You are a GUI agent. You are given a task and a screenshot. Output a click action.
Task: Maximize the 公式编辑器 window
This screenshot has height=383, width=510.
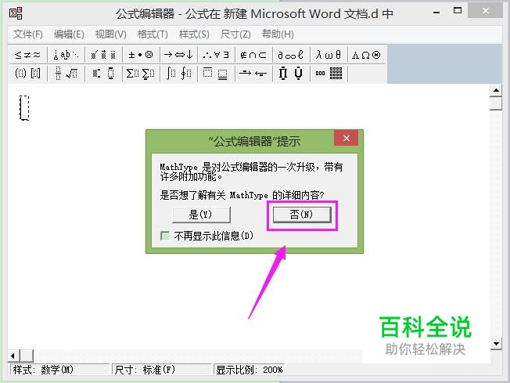tap(458, 11)
